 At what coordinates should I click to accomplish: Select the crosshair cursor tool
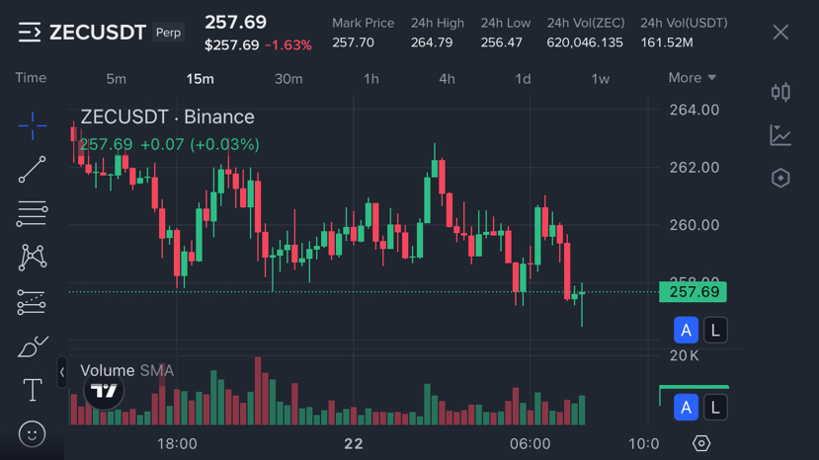click(32, 125)
